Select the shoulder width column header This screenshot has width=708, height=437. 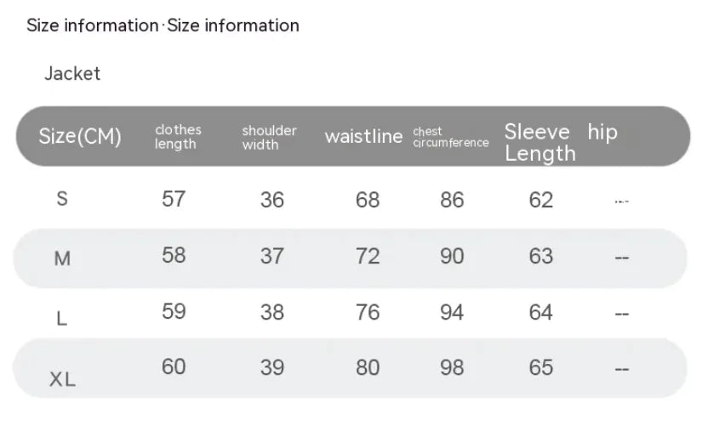point(269,138)
